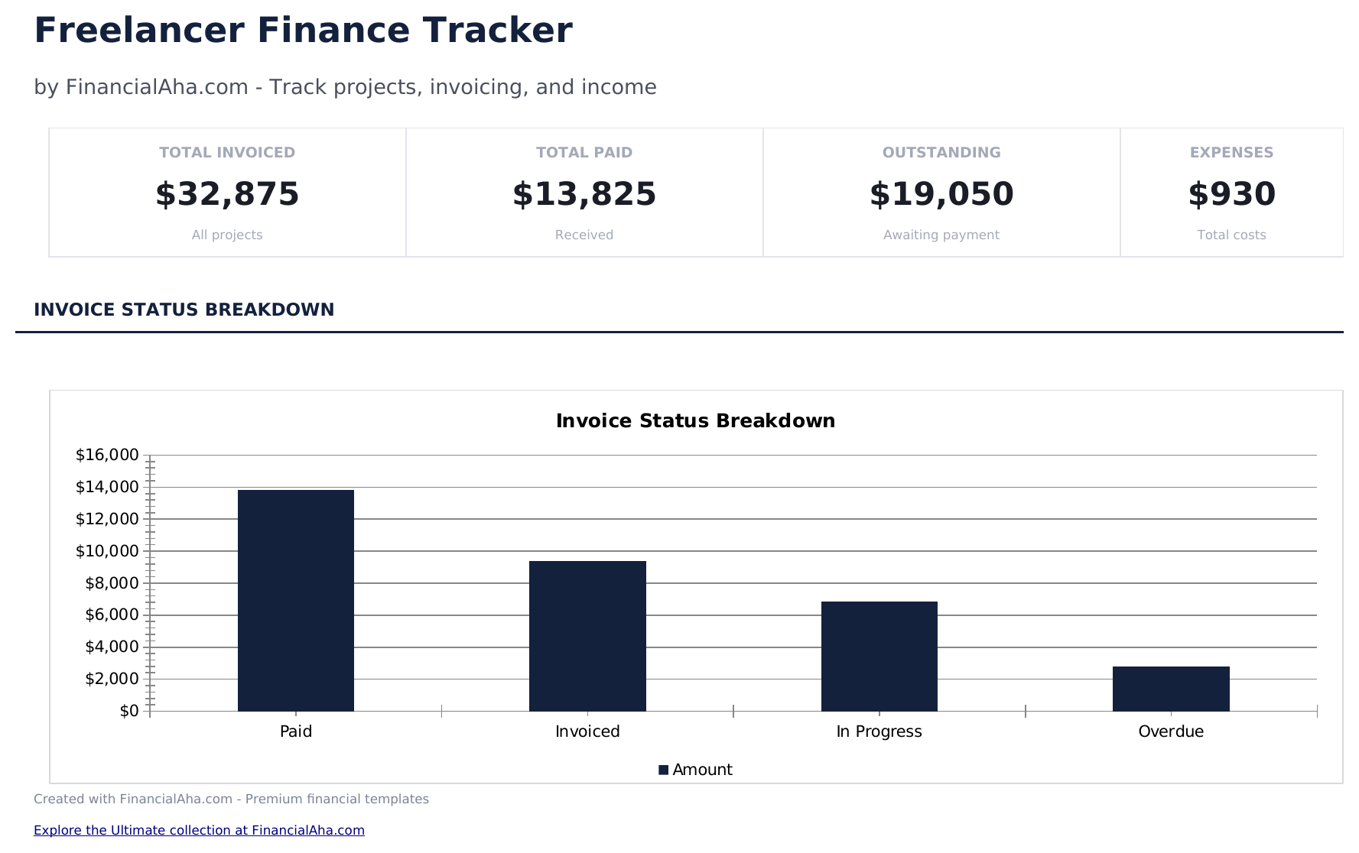The height and width of the screenshot is (853, 1359).
Task: Select the Overdue bar
Action: [1171, 688]
